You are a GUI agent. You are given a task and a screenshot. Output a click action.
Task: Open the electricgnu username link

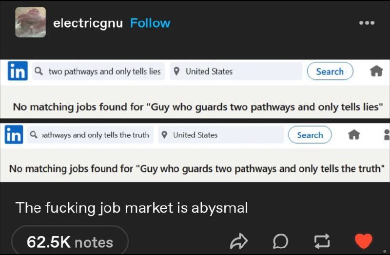click(x=88, y=23)
